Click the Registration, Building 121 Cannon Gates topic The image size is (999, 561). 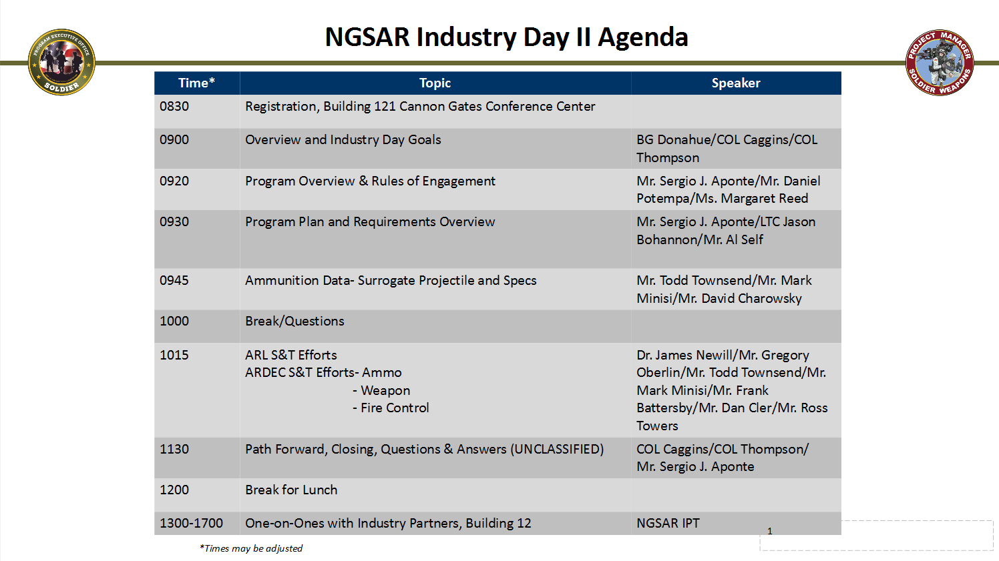point(420,106)
